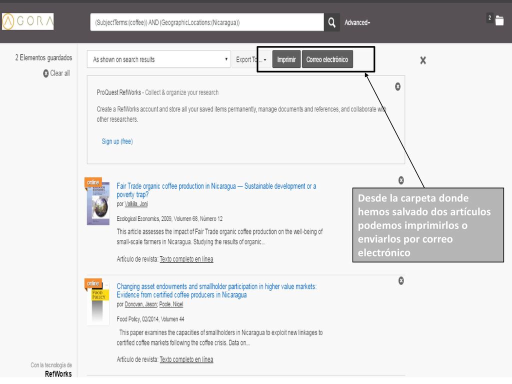Click the Ecological Economics cover thumbnail
This screenshot has height=384, width=512.
98,205
